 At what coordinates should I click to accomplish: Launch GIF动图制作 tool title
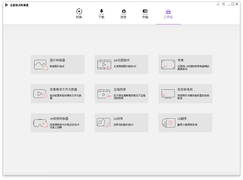(x=122, y=60)
